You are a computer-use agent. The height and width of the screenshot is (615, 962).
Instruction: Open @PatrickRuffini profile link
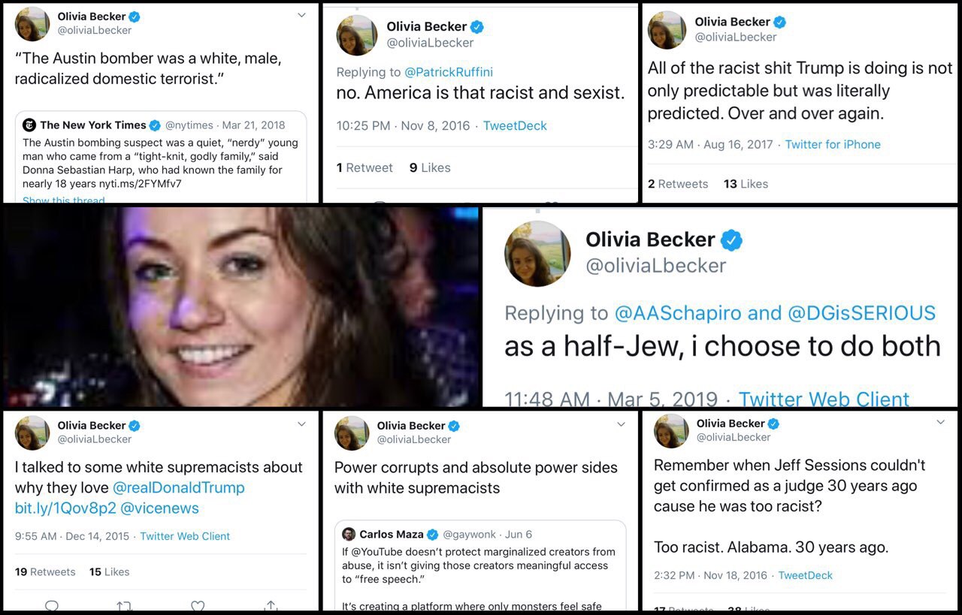[449, 72]
